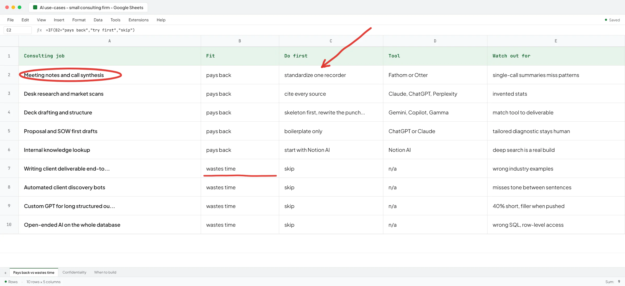Open the Insert menu
The width and height of the screenshot is (625, 286).
coord(59,20)
